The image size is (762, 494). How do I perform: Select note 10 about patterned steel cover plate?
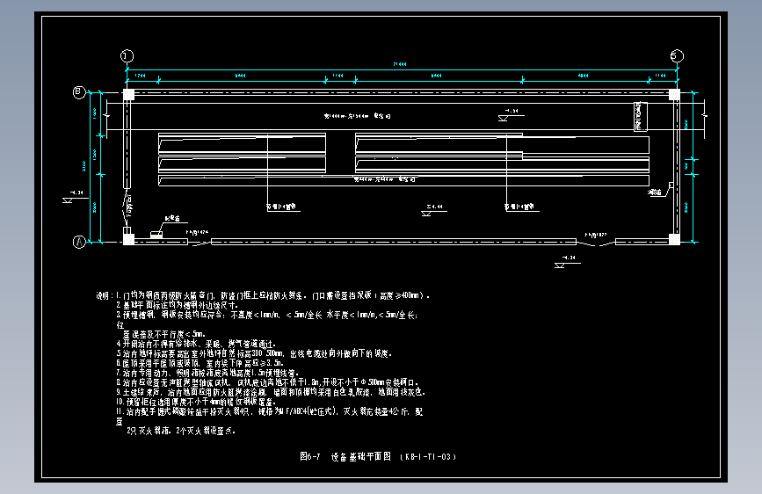click(x=196, y=402)
